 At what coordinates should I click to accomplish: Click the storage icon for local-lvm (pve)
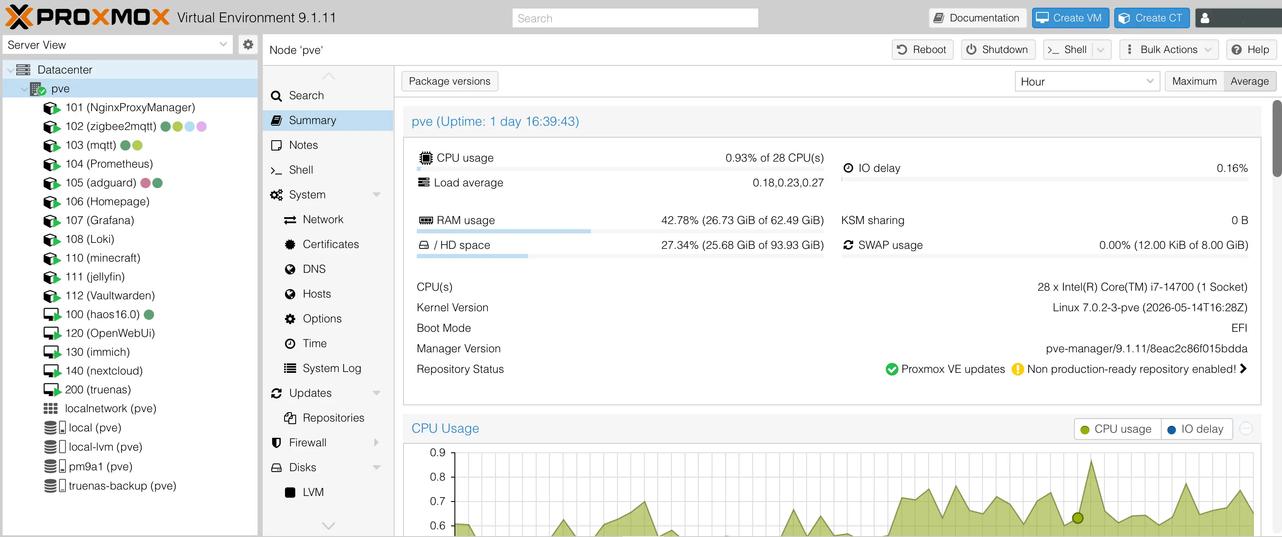click(55, 446)
